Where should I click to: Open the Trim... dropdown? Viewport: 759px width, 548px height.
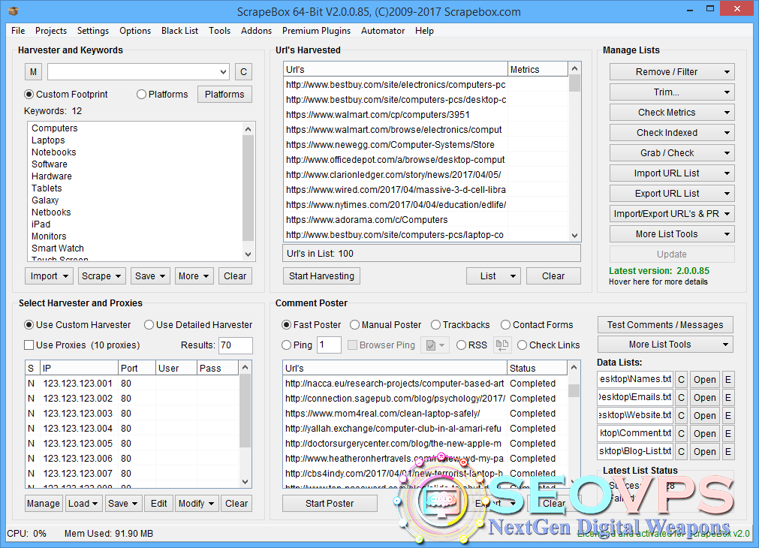point(672,92)
